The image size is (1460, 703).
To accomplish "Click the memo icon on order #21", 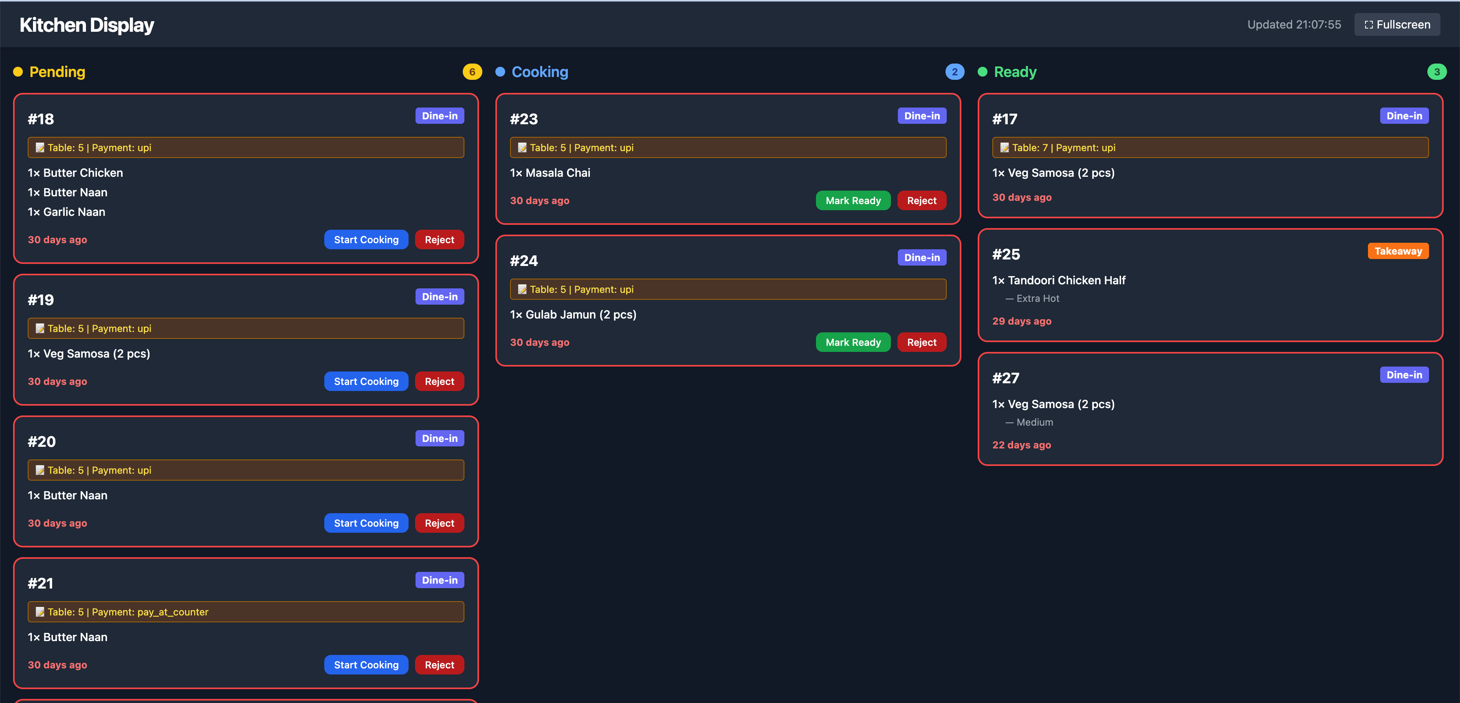I will pyautogui.click(x=40, y=612).
